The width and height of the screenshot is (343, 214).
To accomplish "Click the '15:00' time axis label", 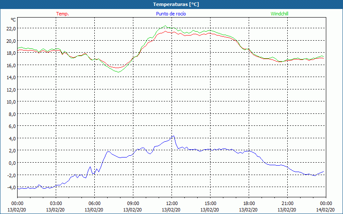I will point(210,204).
